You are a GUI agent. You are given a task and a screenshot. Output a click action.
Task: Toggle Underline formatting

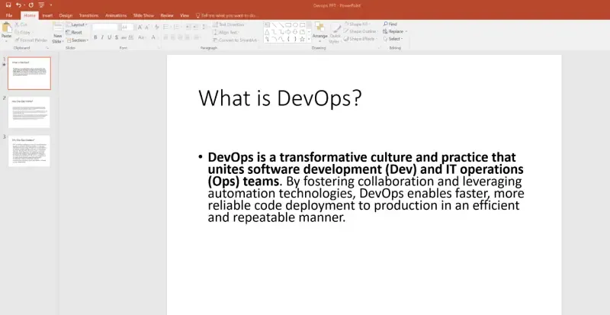[x=109, y=37]
